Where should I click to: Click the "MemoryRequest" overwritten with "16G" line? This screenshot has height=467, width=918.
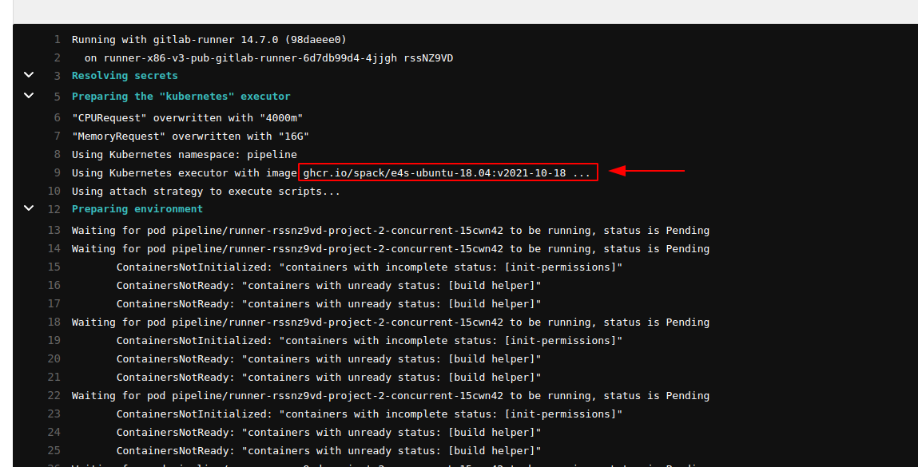pos(190,136)
